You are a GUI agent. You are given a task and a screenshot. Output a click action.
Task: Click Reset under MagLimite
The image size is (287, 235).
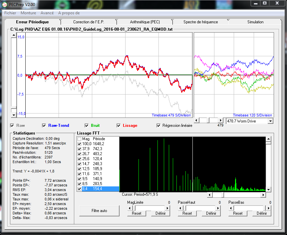pyautogui.click(x=137, y=213)
